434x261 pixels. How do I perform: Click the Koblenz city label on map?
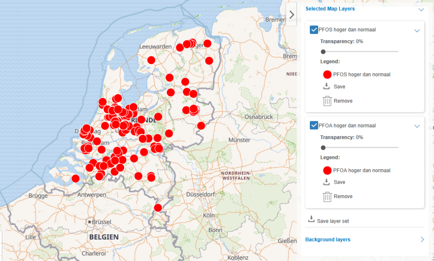(238, 258)
